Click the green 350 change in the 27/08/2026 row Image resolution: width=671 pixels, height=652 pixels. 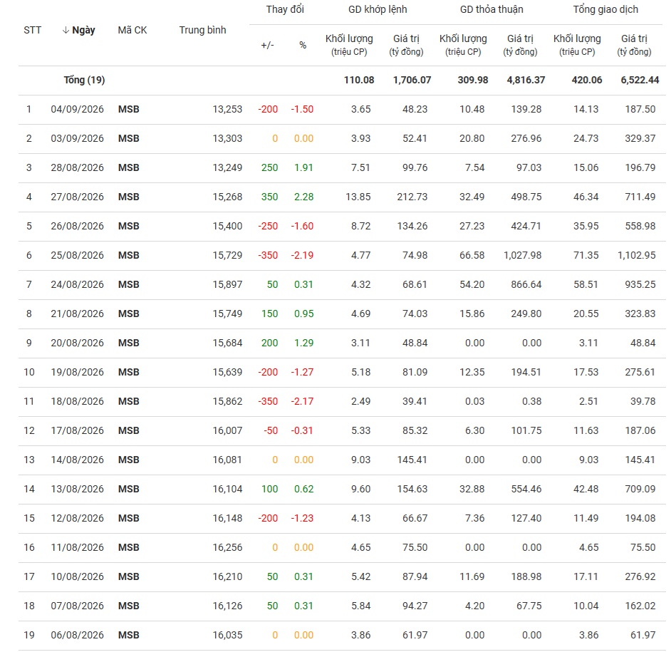pos(269,197)
